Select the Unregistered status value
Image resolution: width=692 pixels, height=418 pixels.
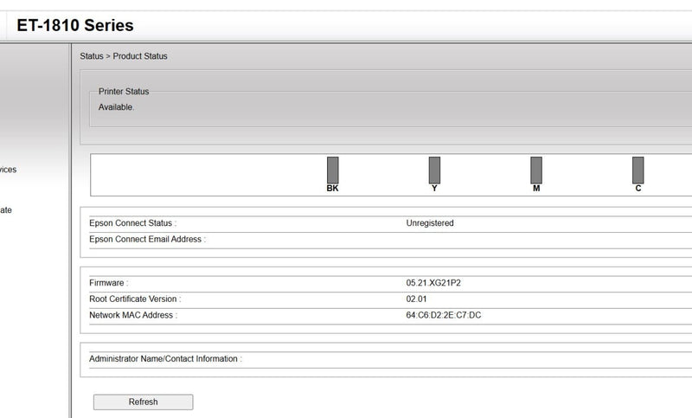tap(430, 223)
